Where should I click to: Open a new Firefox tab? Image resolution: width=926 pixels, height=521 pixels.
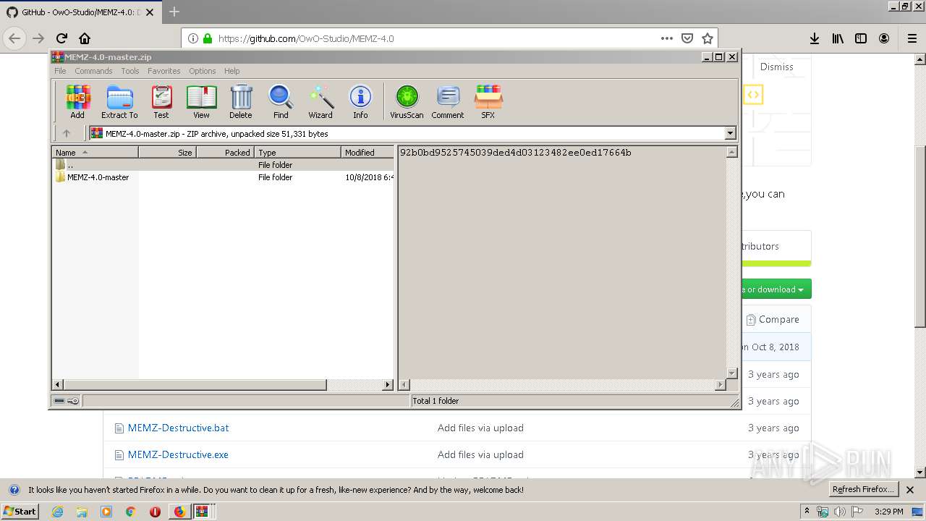[x=174, y=12]
